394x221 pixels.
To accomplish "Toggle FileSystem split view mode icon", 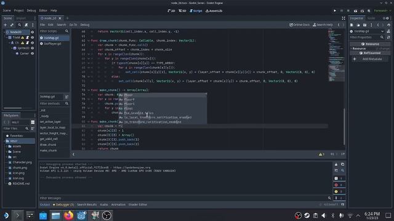I will (x=33, y=122).
